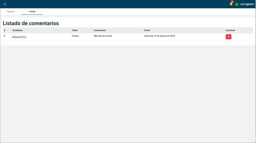The width and height of the screenshot is (256, 143).
Task: Select the miércoles, 27 de agosto date
Action: [x=159, y=36]
